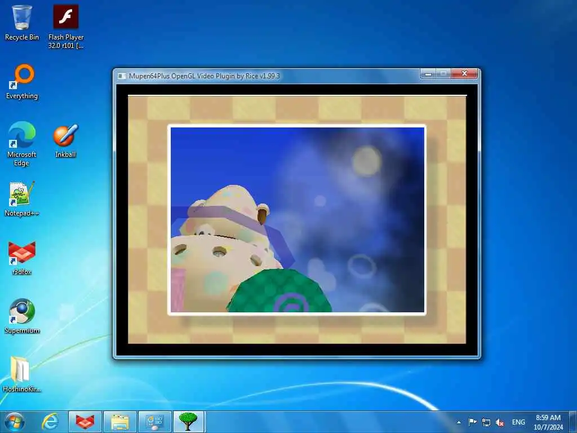Open Action Center flag icon
The width and height of the screenshot is (577, 433).
pyautogui.click(x=473, y=422)
